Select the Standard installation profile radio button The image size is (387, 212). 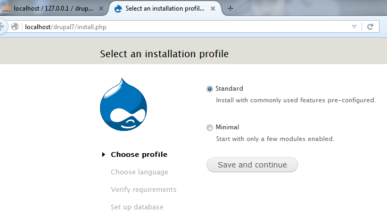[x=210, y=89]
